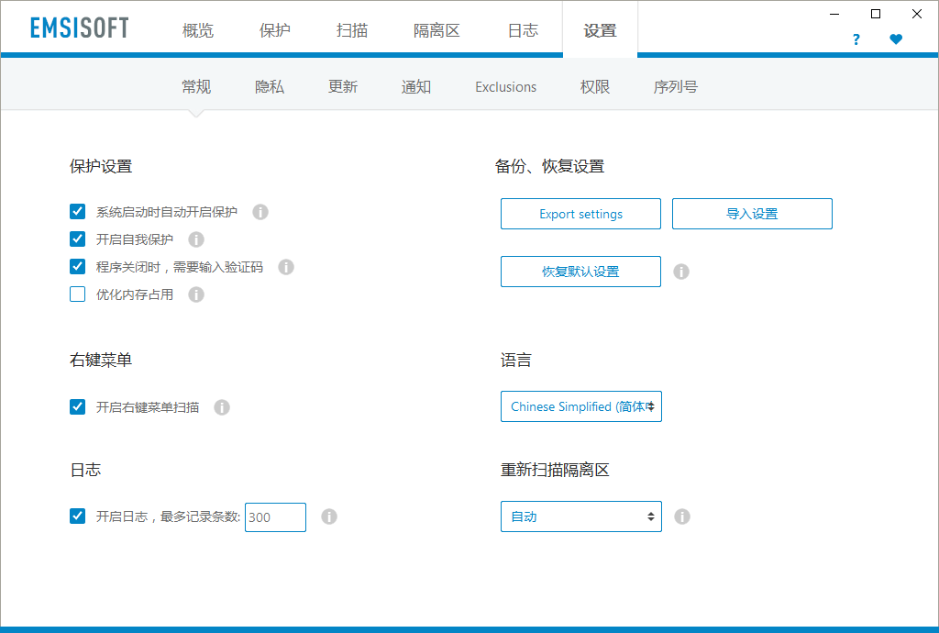Maximize the Emsisoft window
The image size is (939, 633).
coord(876,14)
